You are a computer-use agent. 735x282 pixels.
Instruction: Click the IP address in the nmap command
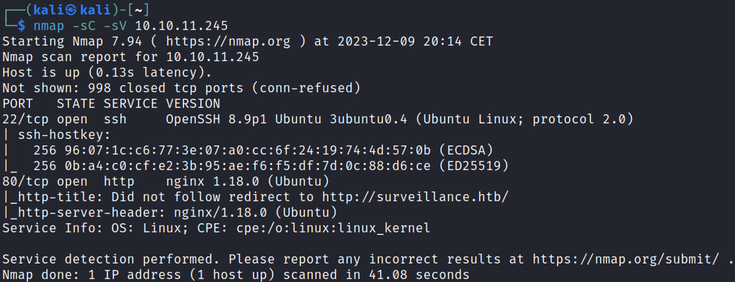point(182,26)
